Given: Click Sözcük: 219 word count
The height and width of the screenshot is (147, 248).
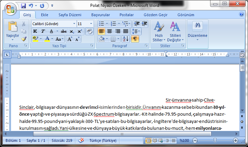Looking at the screenshot, I should (x=62, y=140).
